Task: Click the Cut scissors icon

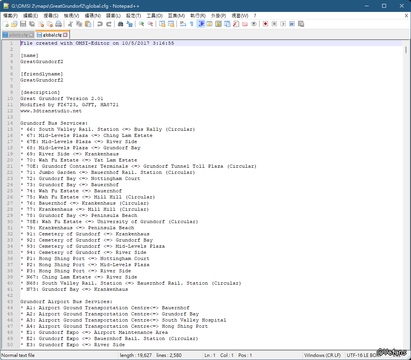Action: [x=71, y=24]
